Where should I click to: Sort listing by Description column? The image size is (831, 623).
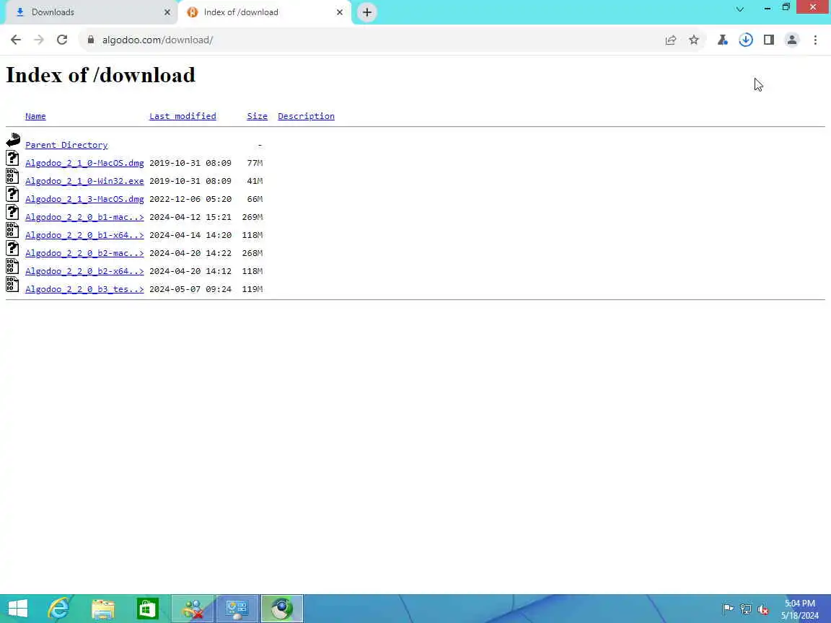click(307, 116)
